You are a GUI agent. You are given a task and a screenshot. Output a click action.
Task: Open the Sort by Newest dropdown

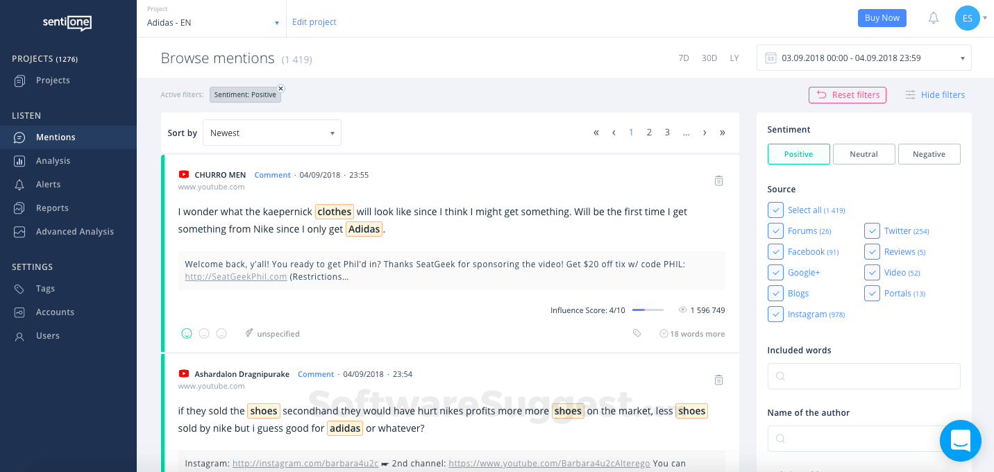(272, 133)
